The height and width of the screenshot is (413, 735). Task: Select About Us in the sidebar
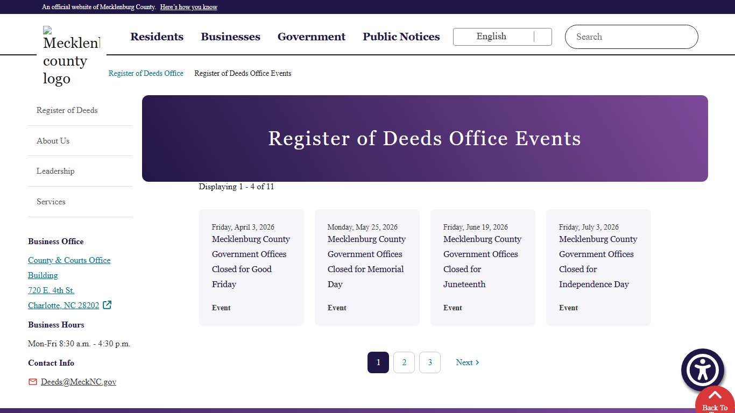click(x=53, y=140)
